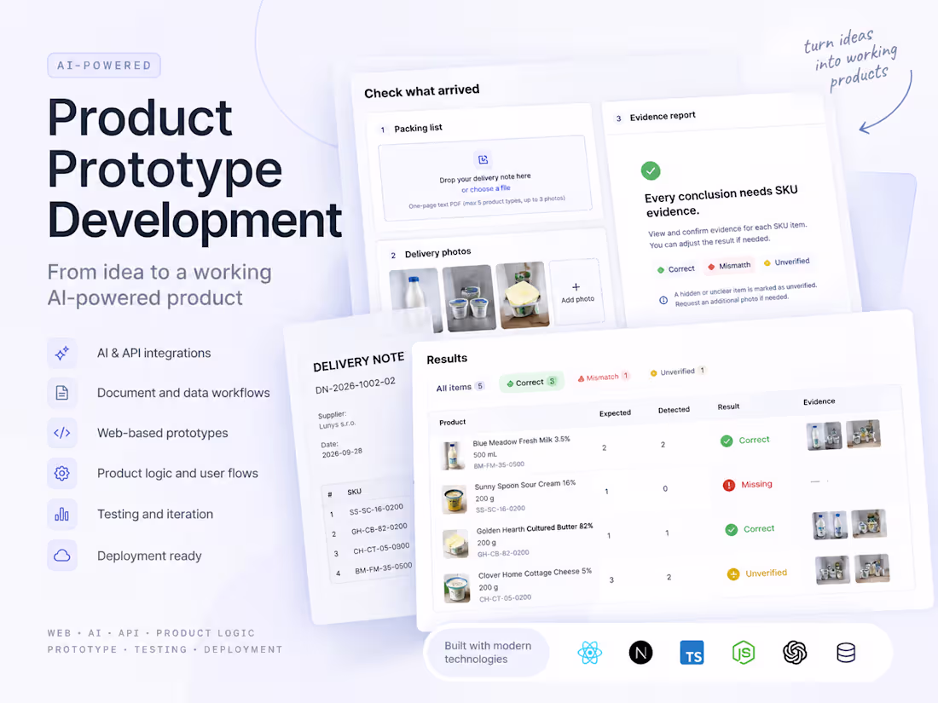
Task: Click the Add photo button
Action: [x=576, y=292]
